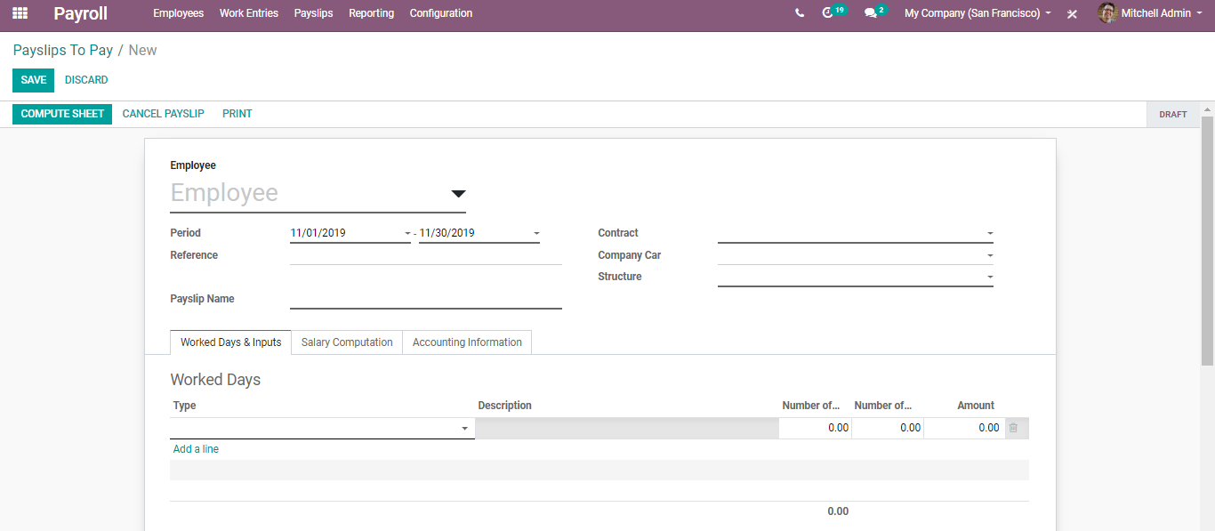Screen dimensions: 1215x531
Task: Click Add a line link
Action: 196,449
